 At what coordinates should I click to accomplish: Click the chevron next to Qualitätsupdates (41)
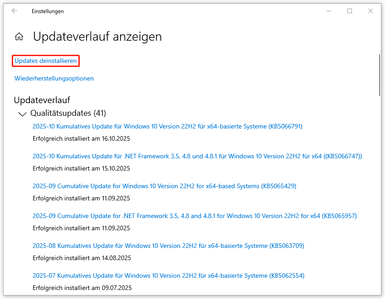coord(22,114)
